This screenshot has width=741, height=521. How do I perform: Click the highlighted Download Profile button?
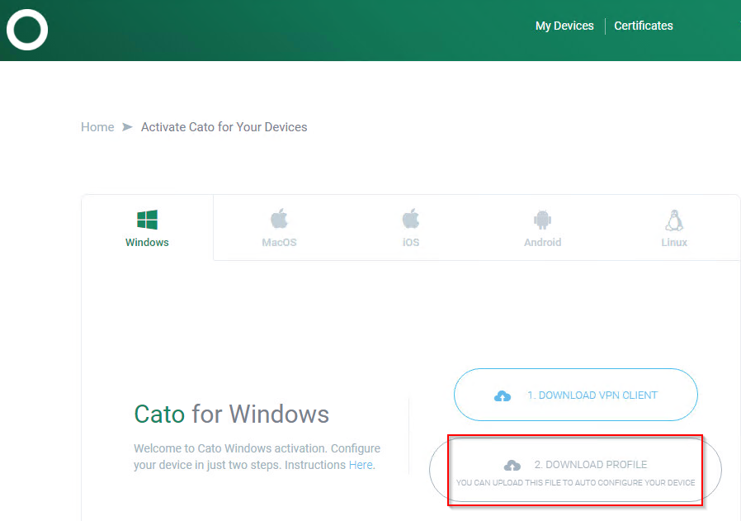[575, 469]
